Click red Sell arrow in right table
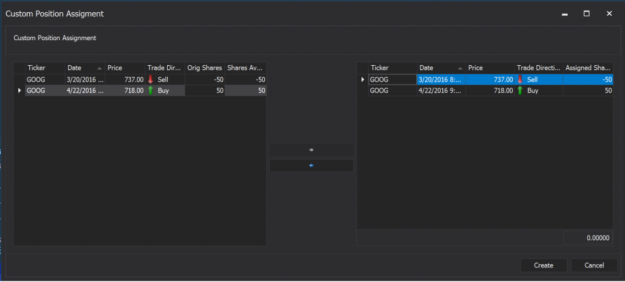The height and width of the screenshot is (282, 625). [x=520, y=80]
